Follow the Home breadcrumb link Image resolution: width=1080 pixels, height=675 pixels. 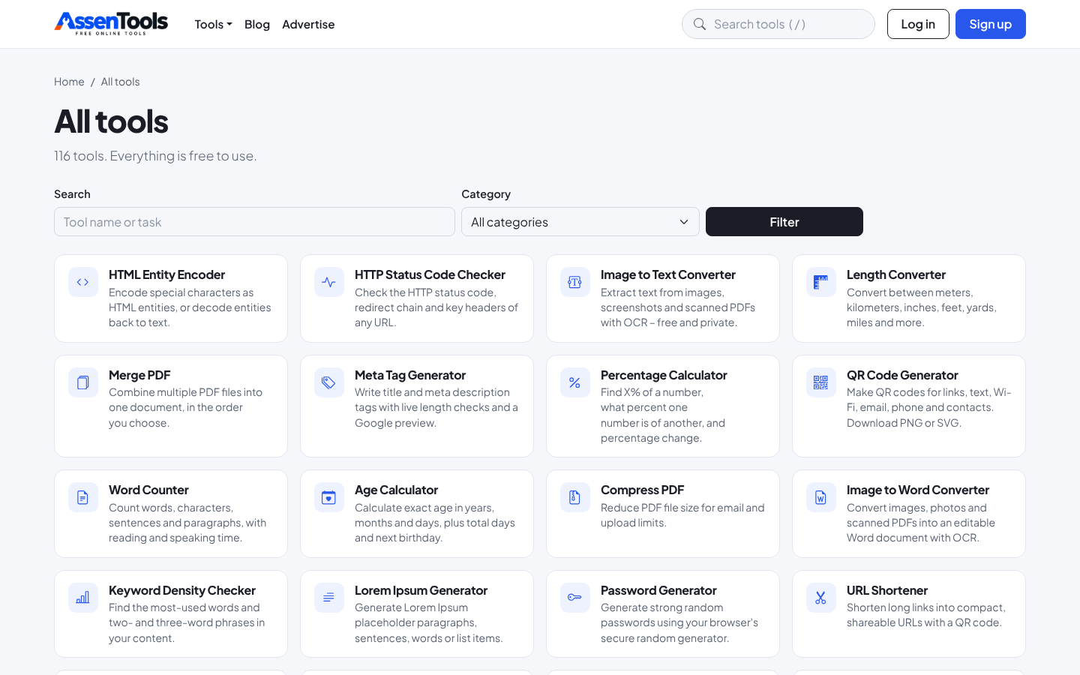click(x=69, y=82)
